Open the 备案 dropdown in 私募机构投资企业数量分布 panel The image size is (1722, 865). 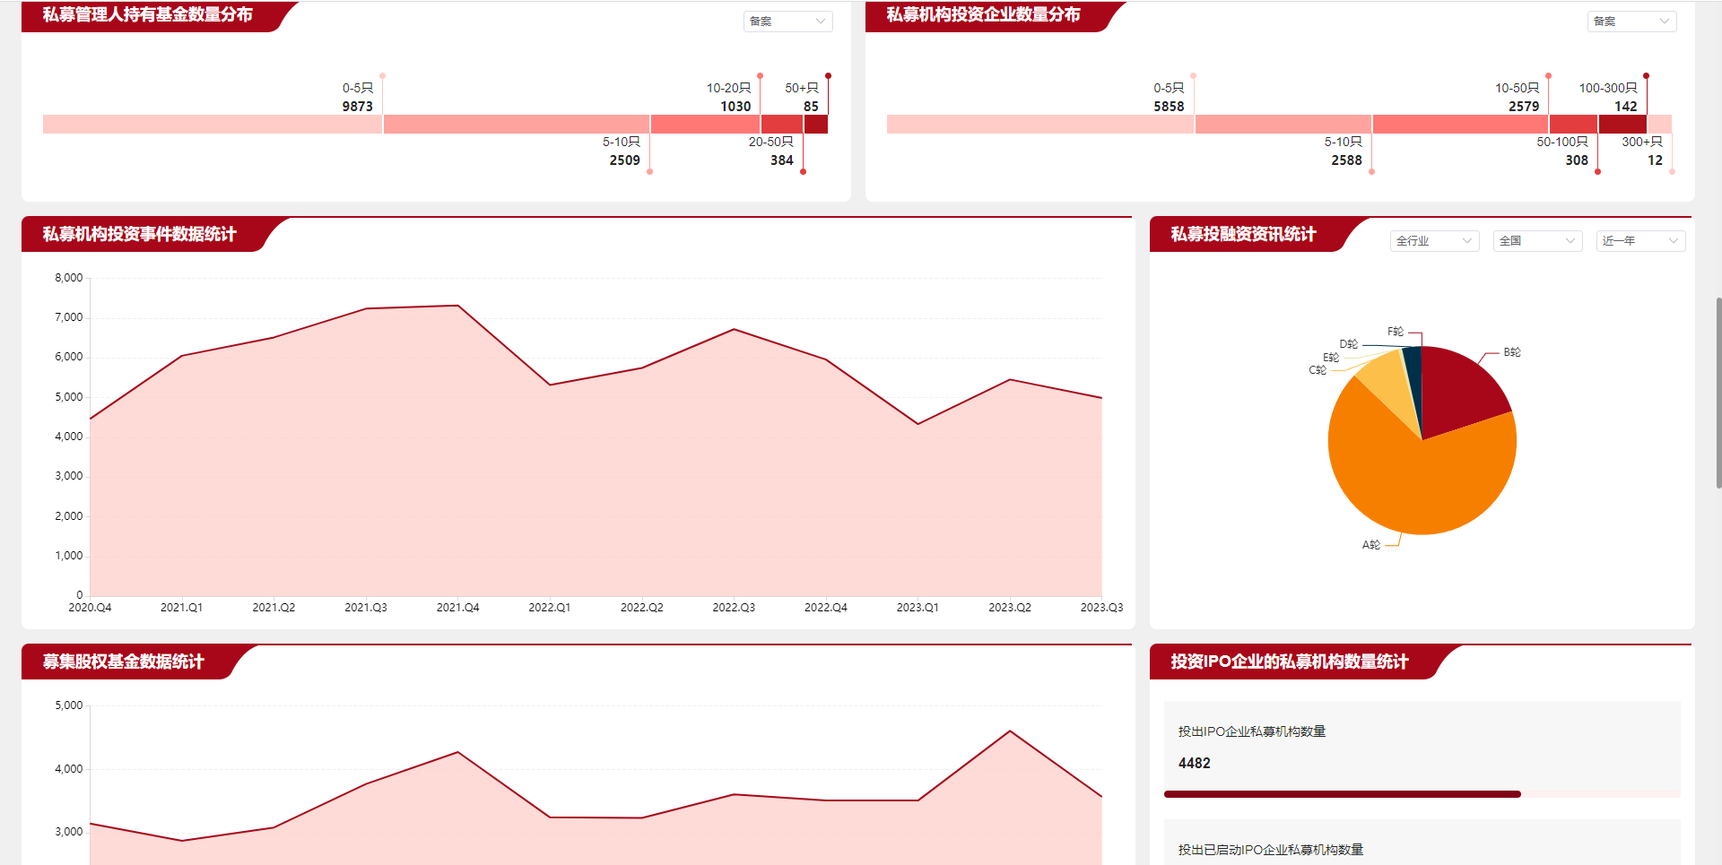click(x=1631, y=22)
